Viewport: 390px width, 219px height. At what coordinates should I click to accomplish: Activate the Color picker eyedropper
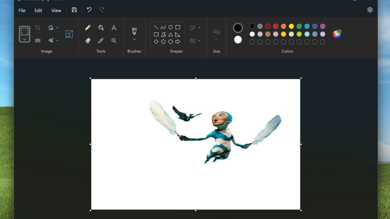point(101,41)
